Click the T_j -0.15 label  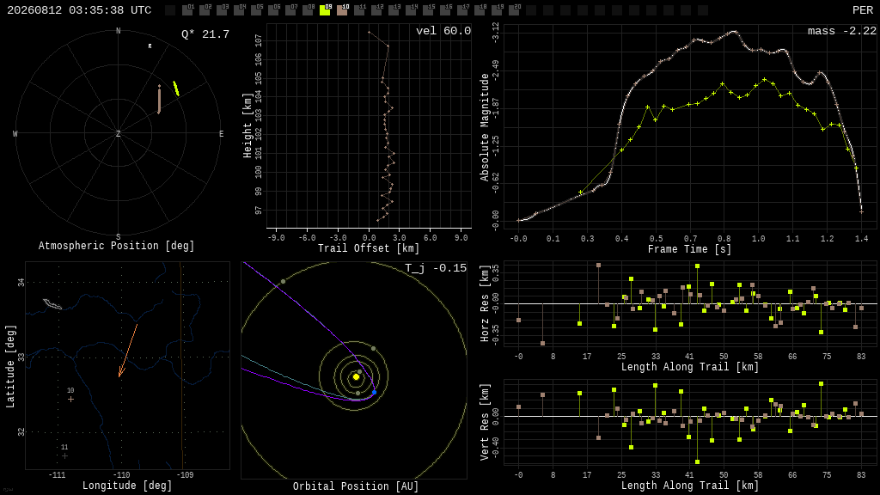(436, 268)
